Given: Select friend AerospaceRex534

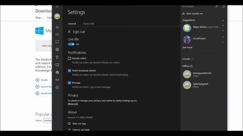Looking at the screenshot, I should point(202,74).
